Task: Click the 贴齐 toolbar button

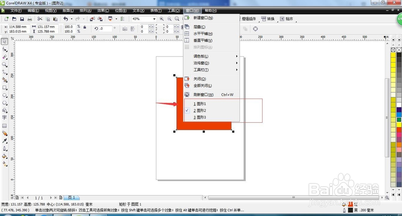Action: coord(286,19)
